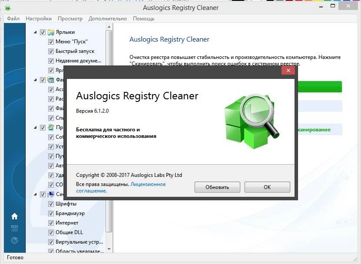The height and width of the screenshot is (264, 361).
Task: Click the Copyright 2008-2017 Auslogics Labs text
Action: tap(129, 175)
